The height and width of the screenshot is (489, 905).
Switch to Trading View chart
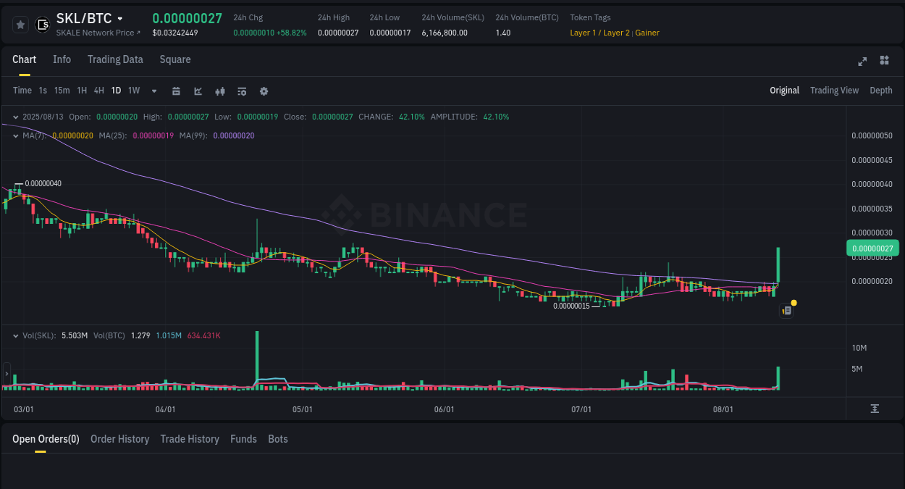point(834,91)
